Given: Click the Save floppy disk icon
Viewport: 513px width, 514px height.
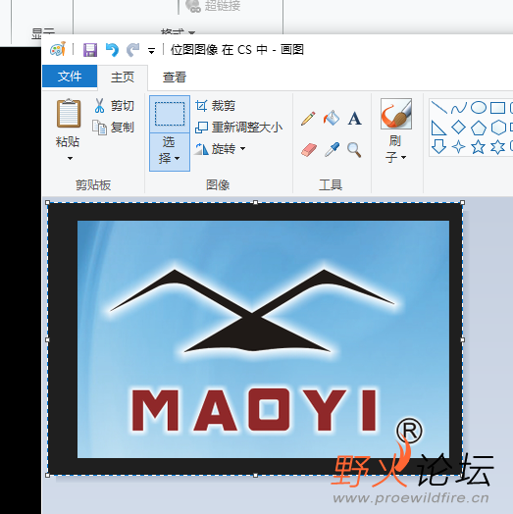Looking at the screenshot, I should click(90, 50).
